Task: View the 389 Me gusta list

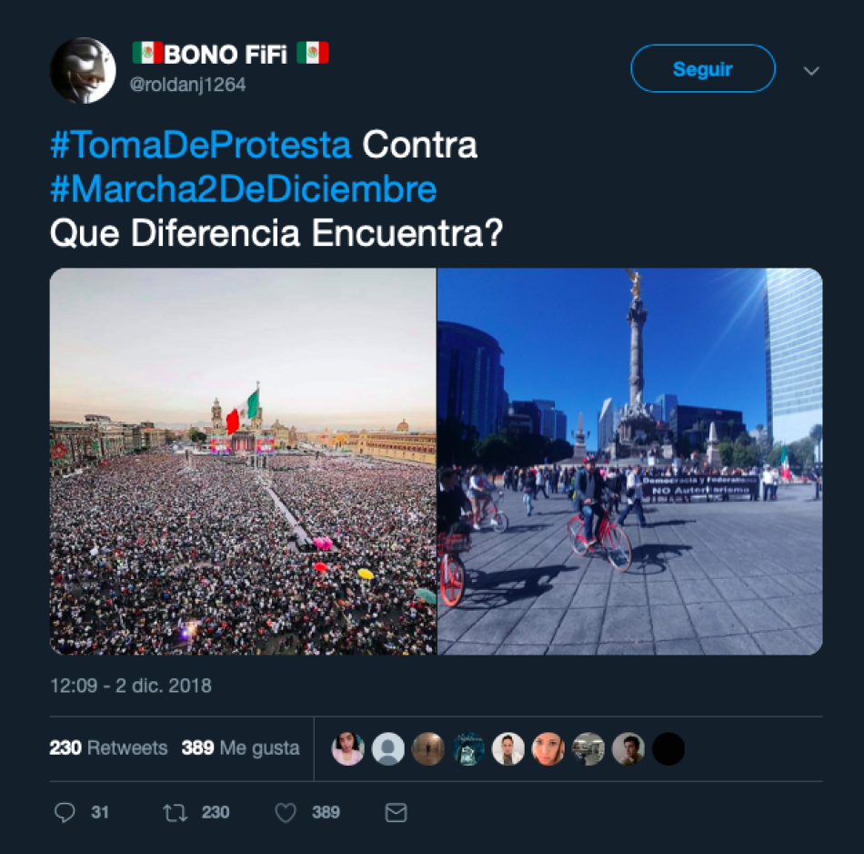Action: 240,747
